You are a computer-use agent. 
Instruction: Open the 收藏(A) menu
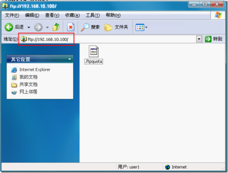[72, 15]
